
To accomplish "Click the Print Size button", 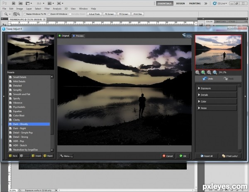I will [x=137, y=14].
